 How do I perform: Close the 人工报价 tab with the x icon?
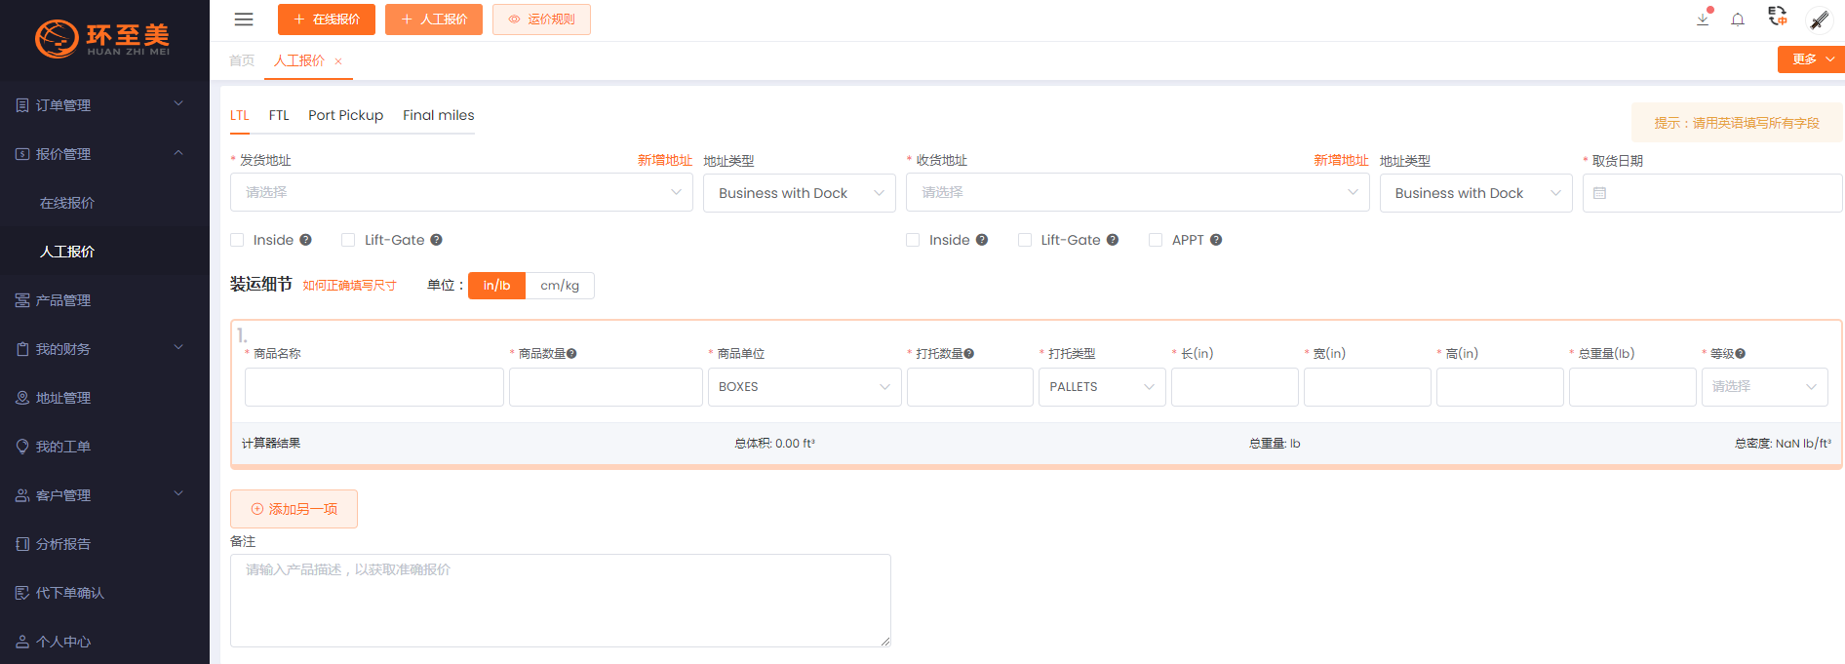coord(338,61)
